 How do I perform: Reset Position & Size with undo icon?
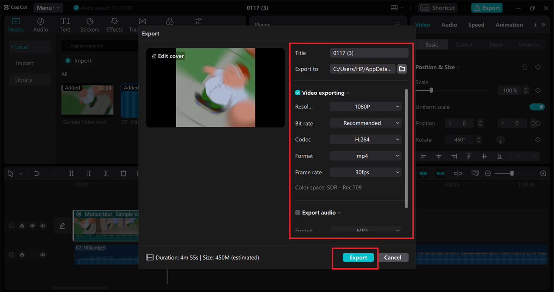click(x=525, y=67)
